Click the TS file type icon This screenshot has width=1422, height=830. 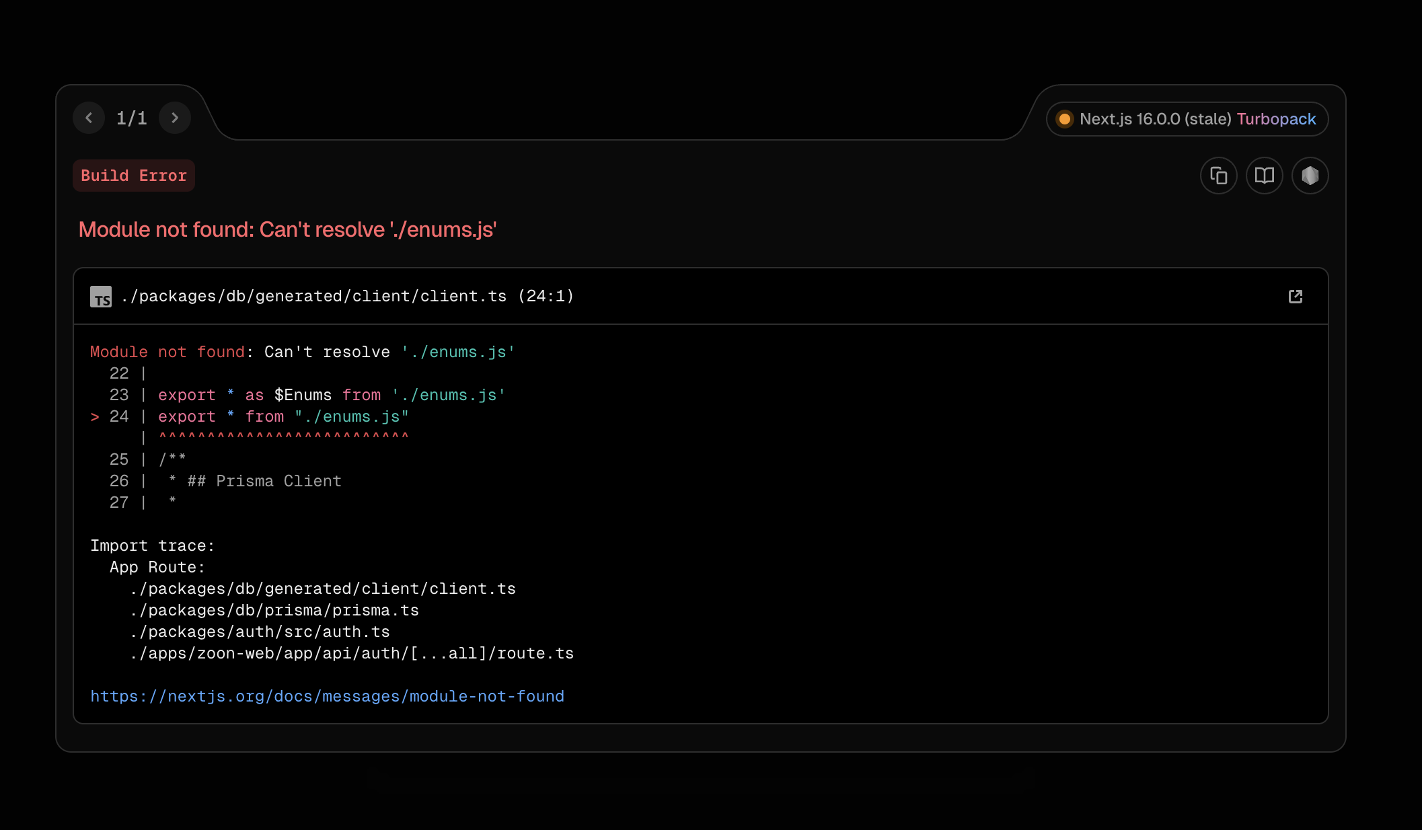click(x=101, y=297)
